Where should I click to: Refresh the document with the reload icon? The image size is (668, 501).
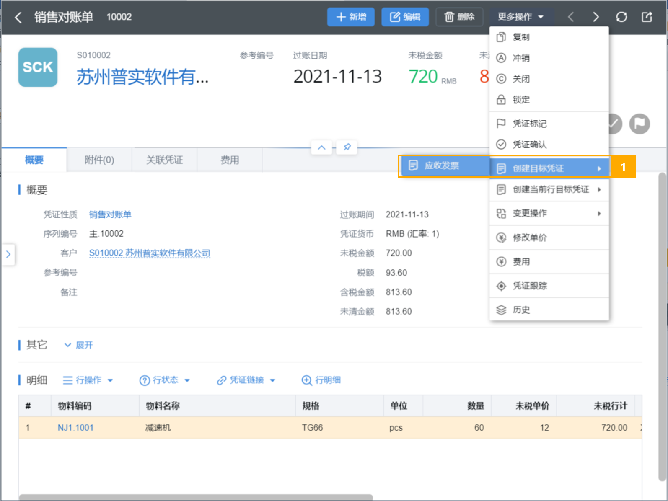pyautogui.click(x=621, y=17)
